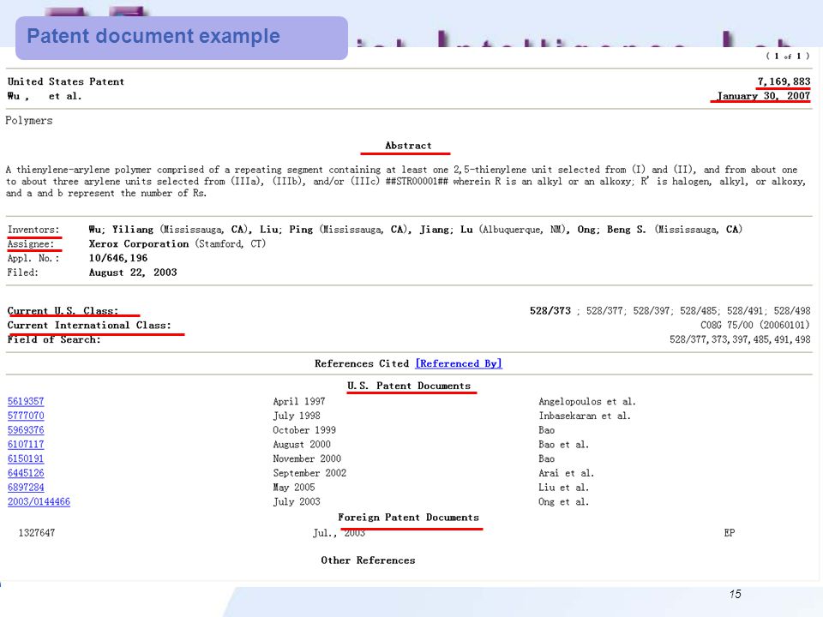Open cited patent link 5777070
The width and height of the screenshot is (823, 617).
[x=26, y=416]
